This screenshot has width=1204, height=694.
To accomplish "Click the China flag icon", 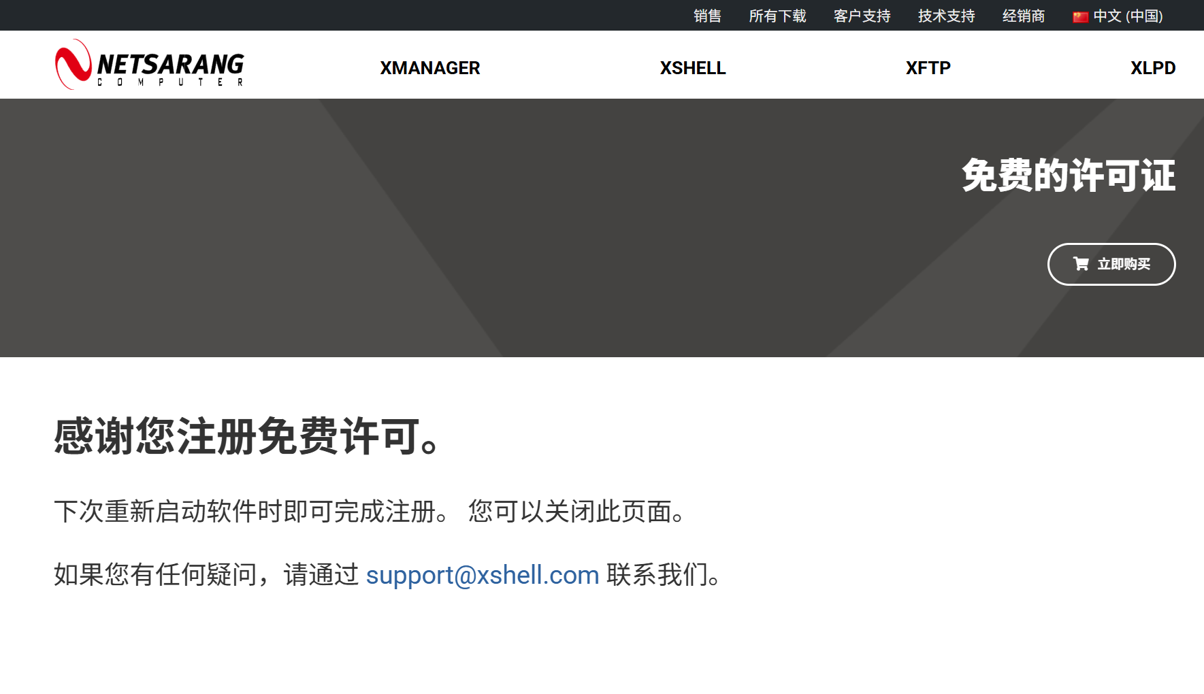I will pyautogui.click(x=1080, y=16).
